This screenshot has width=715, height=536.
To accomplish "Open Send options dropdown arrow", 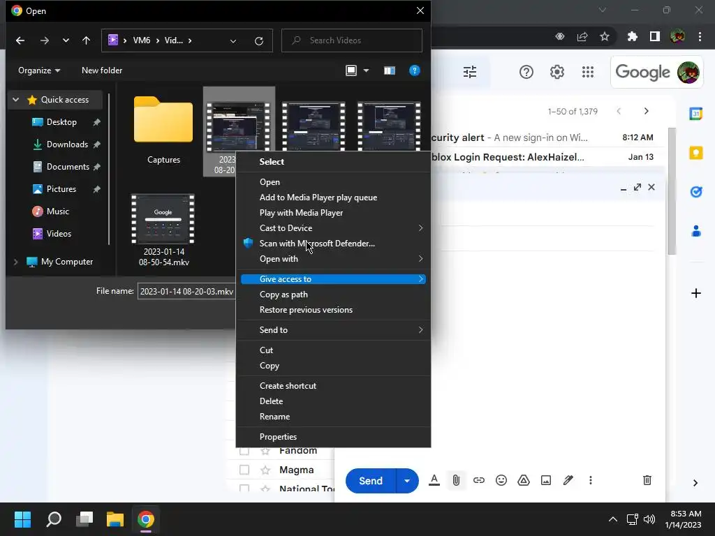I will (407, 481).
